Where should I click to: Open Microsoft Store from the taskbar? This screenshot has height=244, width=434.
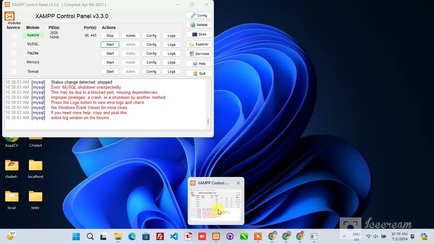(x=146, y=236)
